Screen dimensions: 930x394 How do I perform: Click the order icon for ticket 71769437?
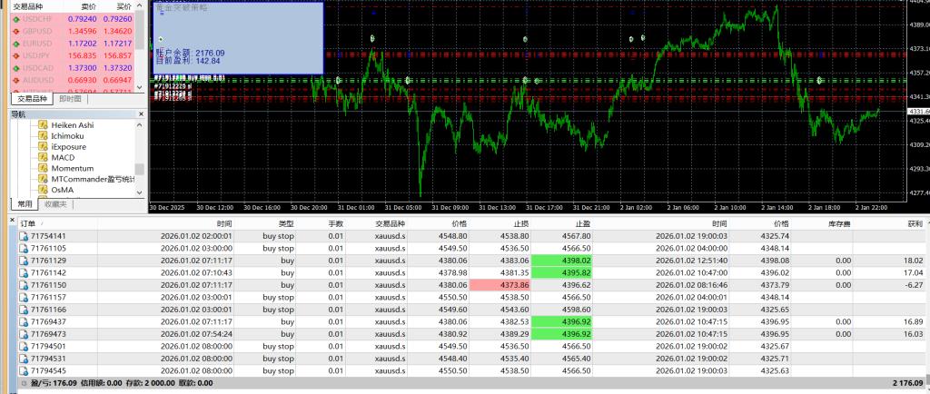coord(25,321)
